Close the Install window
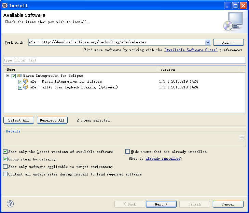249x213 pixels. (243, 6)
